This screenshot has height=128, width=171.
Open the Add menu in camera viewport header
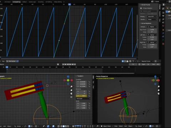pyautogui.click(x=125, y=126)
